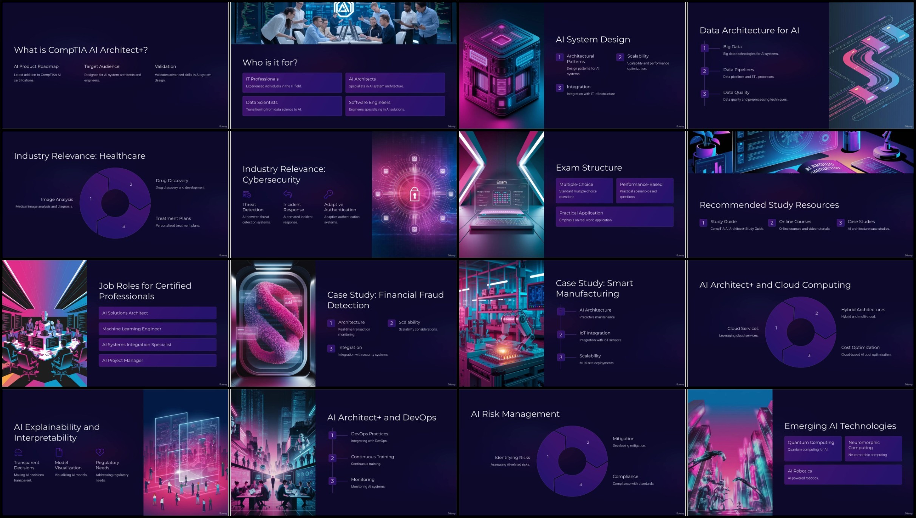Viewport: 916px width, 518px height.
Task: Click the 'What is CompTIA AI Architect+?' title
Action: pos(81,50)
